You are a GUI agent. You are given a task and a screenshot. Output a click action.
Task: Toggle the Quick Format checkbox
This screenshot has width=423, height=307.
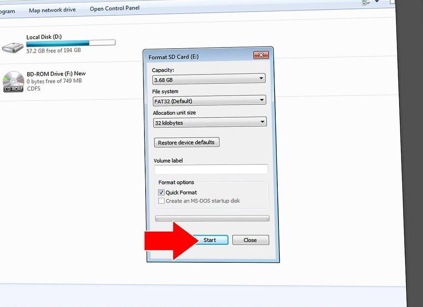[161, 193]
